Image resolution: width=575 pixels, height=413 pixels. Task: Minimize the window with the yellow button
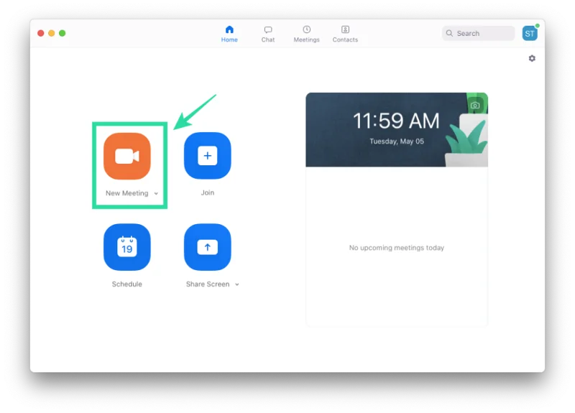pos(52,33)
